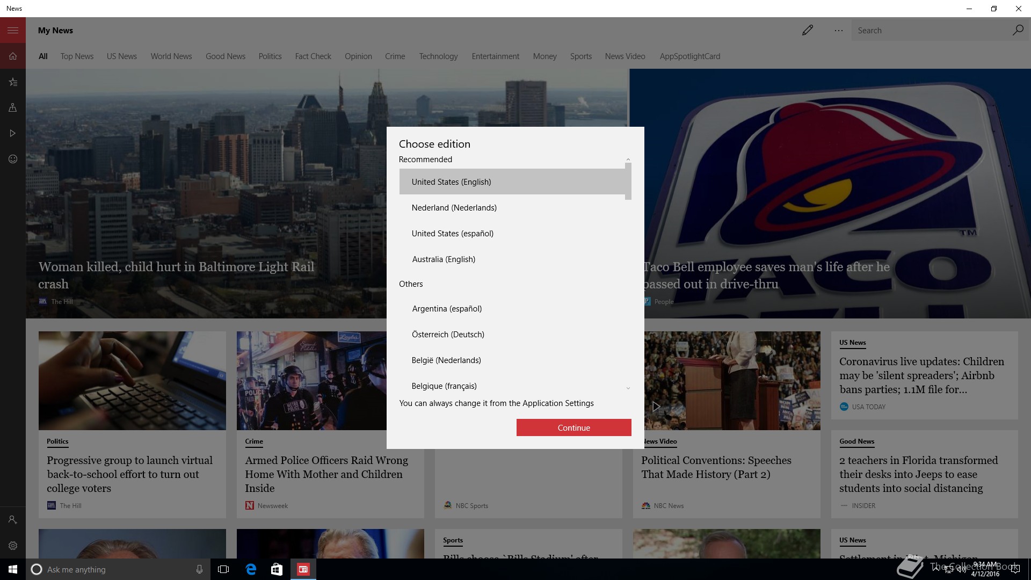Launch Microsoft Edge from taskbar
1031x580 pixels.
[251, 569]
